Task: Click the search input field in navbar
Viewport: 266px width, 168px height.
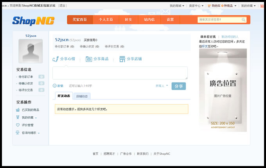Action: (x=220, y=20)
